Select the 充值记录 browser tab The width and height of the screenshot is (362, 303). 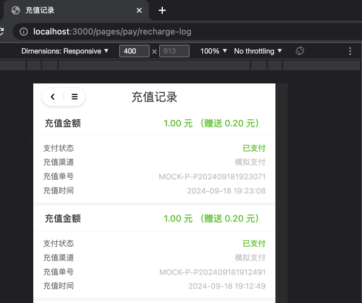point(76,10)
